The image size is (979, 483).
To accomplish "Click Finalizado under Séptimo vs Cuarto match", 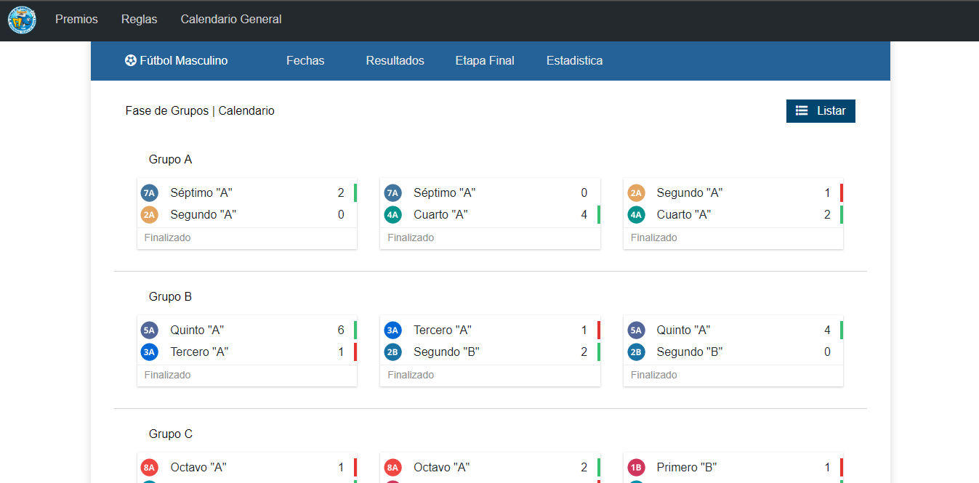I will point(411,238).
